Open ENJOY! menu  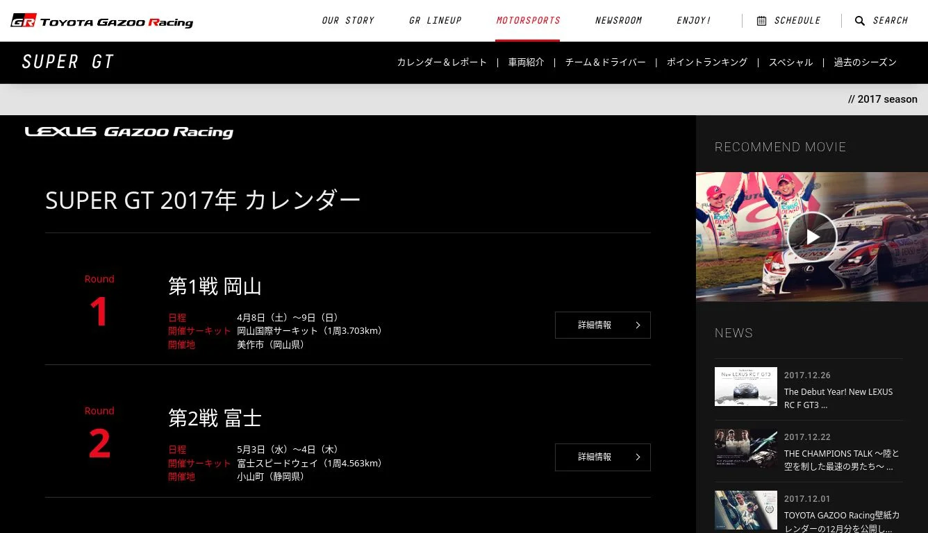tap(693, 21)
